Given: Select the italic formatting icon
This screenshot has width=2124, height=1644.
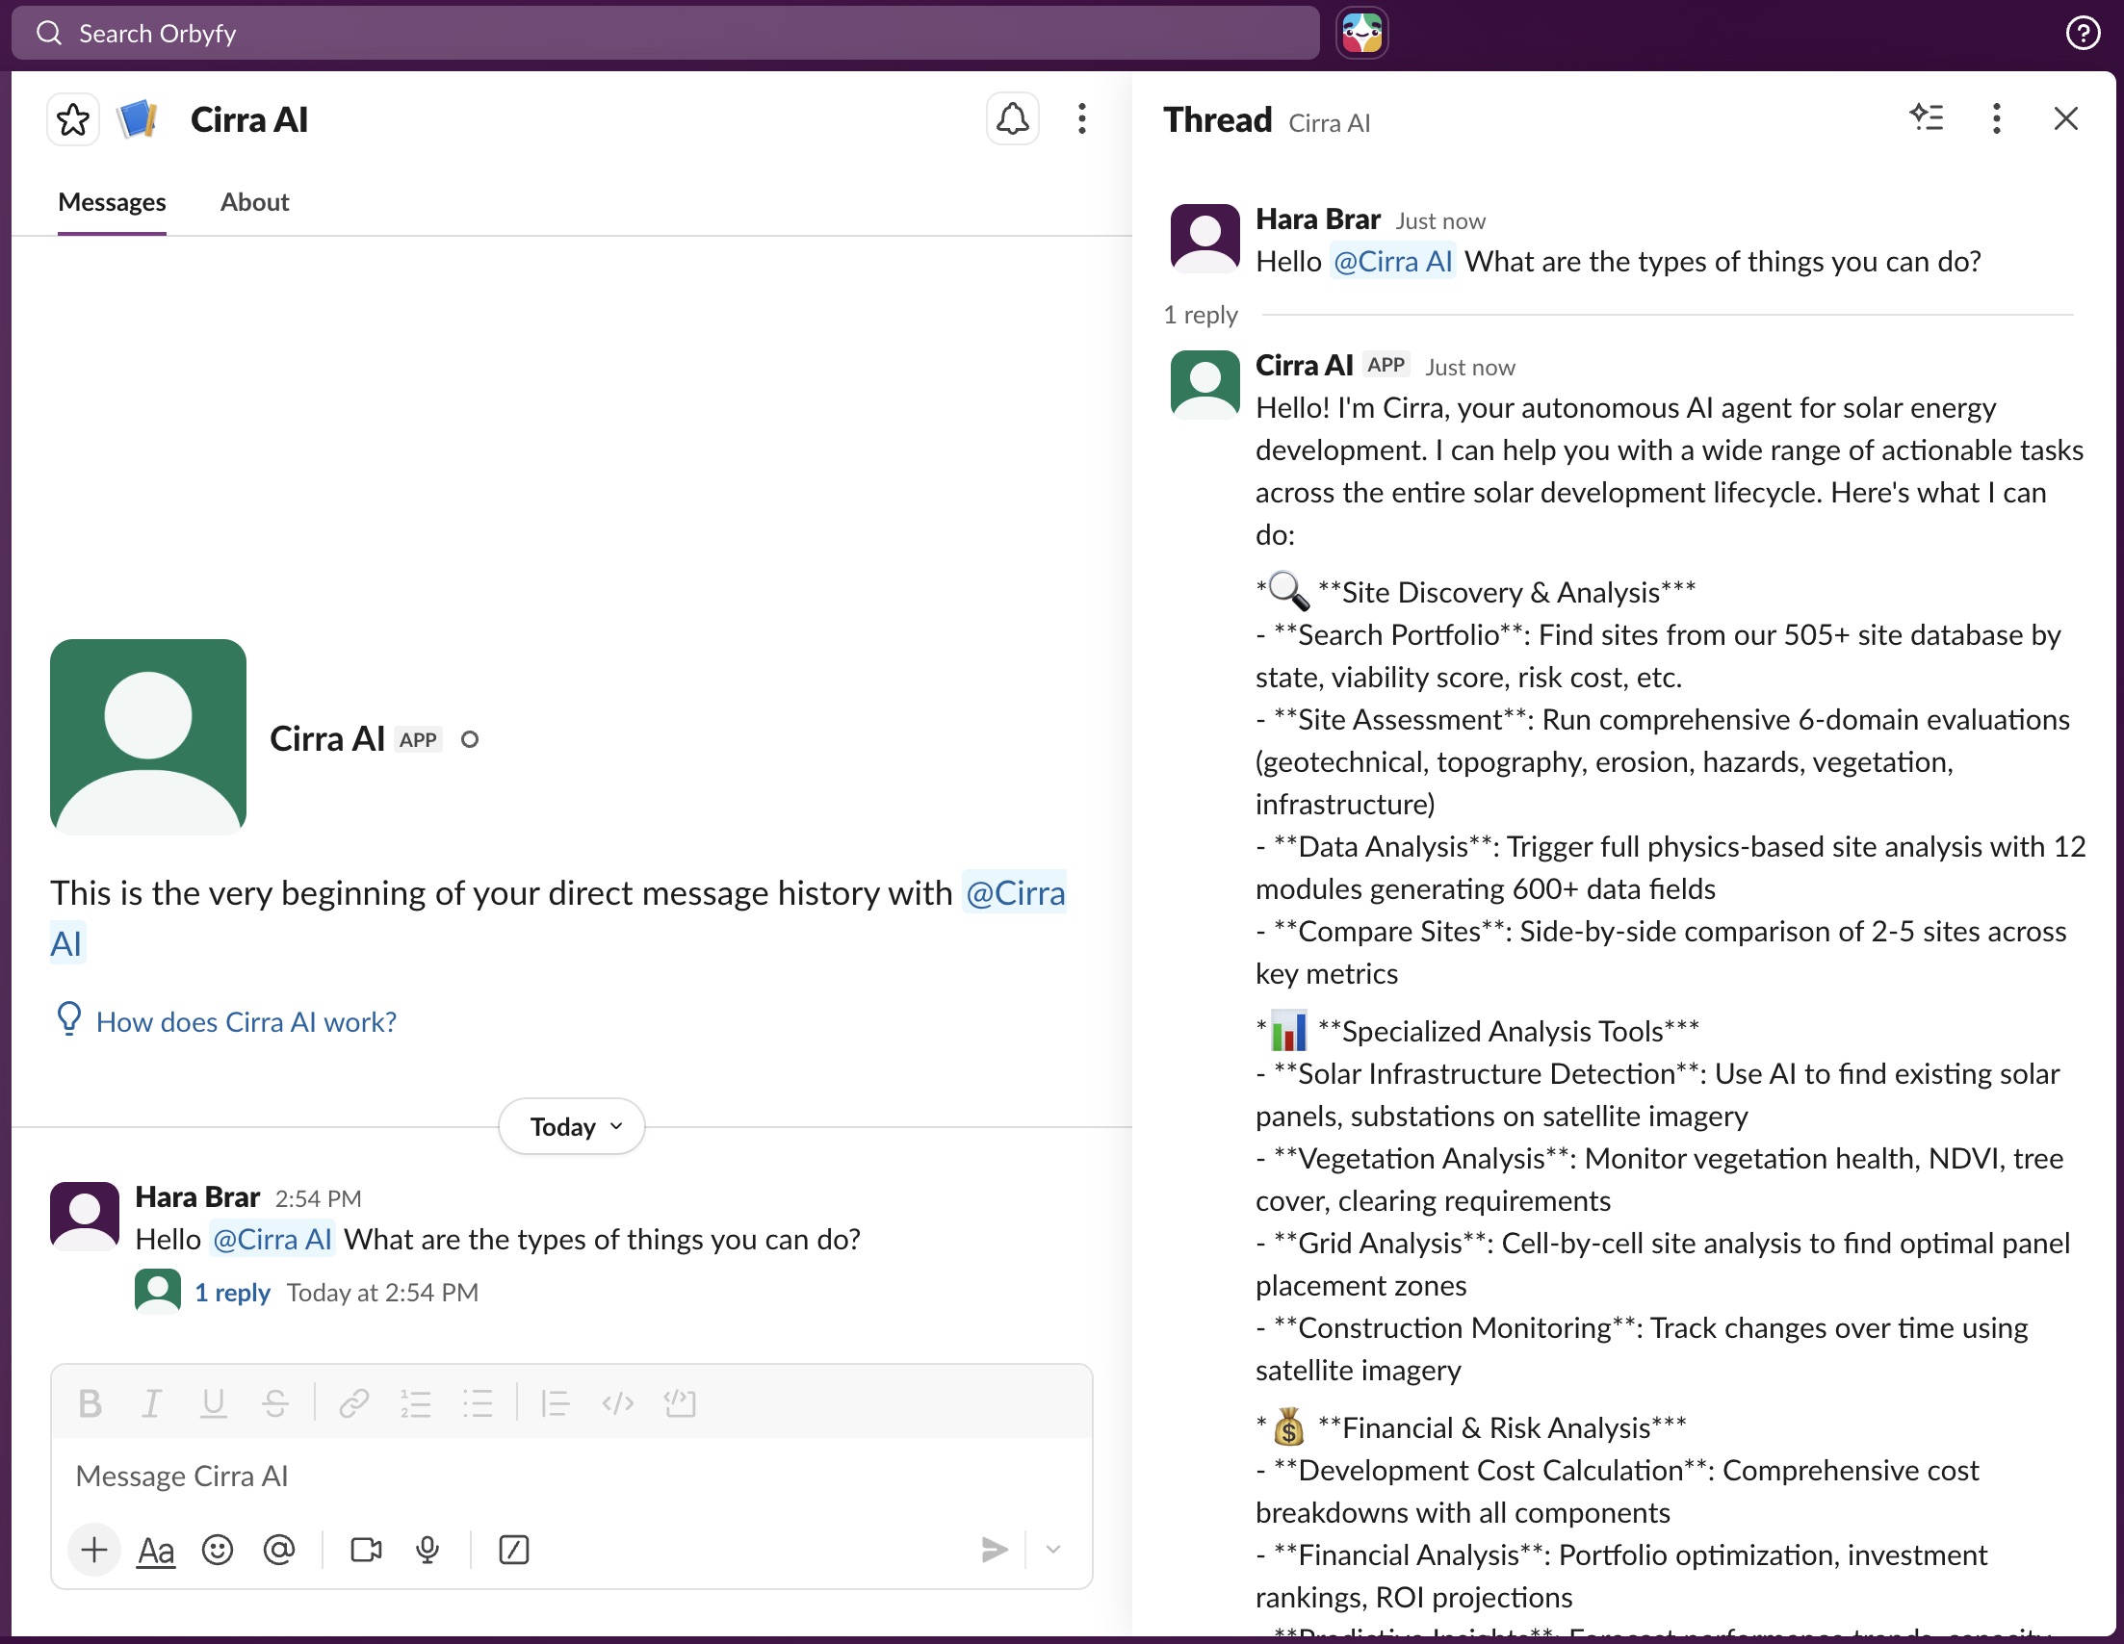Looking at the screenshot, I should 152,1403.
